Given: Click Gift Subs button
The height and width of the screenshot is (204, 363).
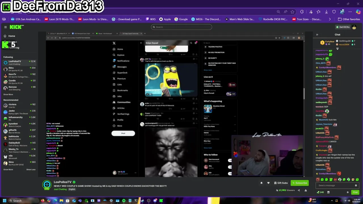Looking at the screenshot, I should coord(280,183).
